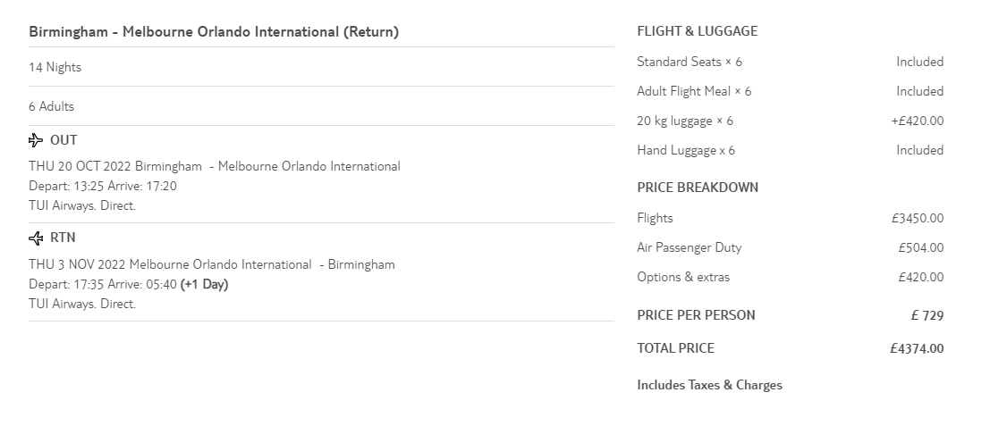Click the outbound flight plane icon

[36, 140]
